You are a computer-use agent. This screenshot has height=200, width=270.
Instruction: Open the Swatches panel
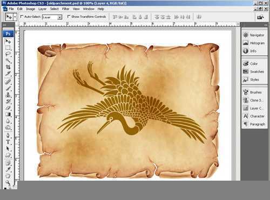[x=254, y=72]
